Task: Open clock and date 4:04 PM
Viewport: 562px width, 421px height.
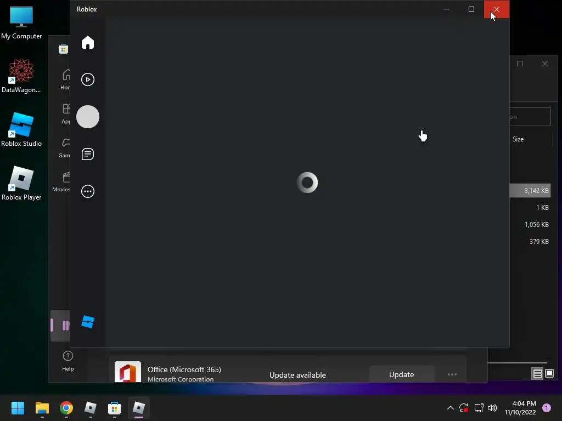Action: pyautogui.click(x=520, y=408)
